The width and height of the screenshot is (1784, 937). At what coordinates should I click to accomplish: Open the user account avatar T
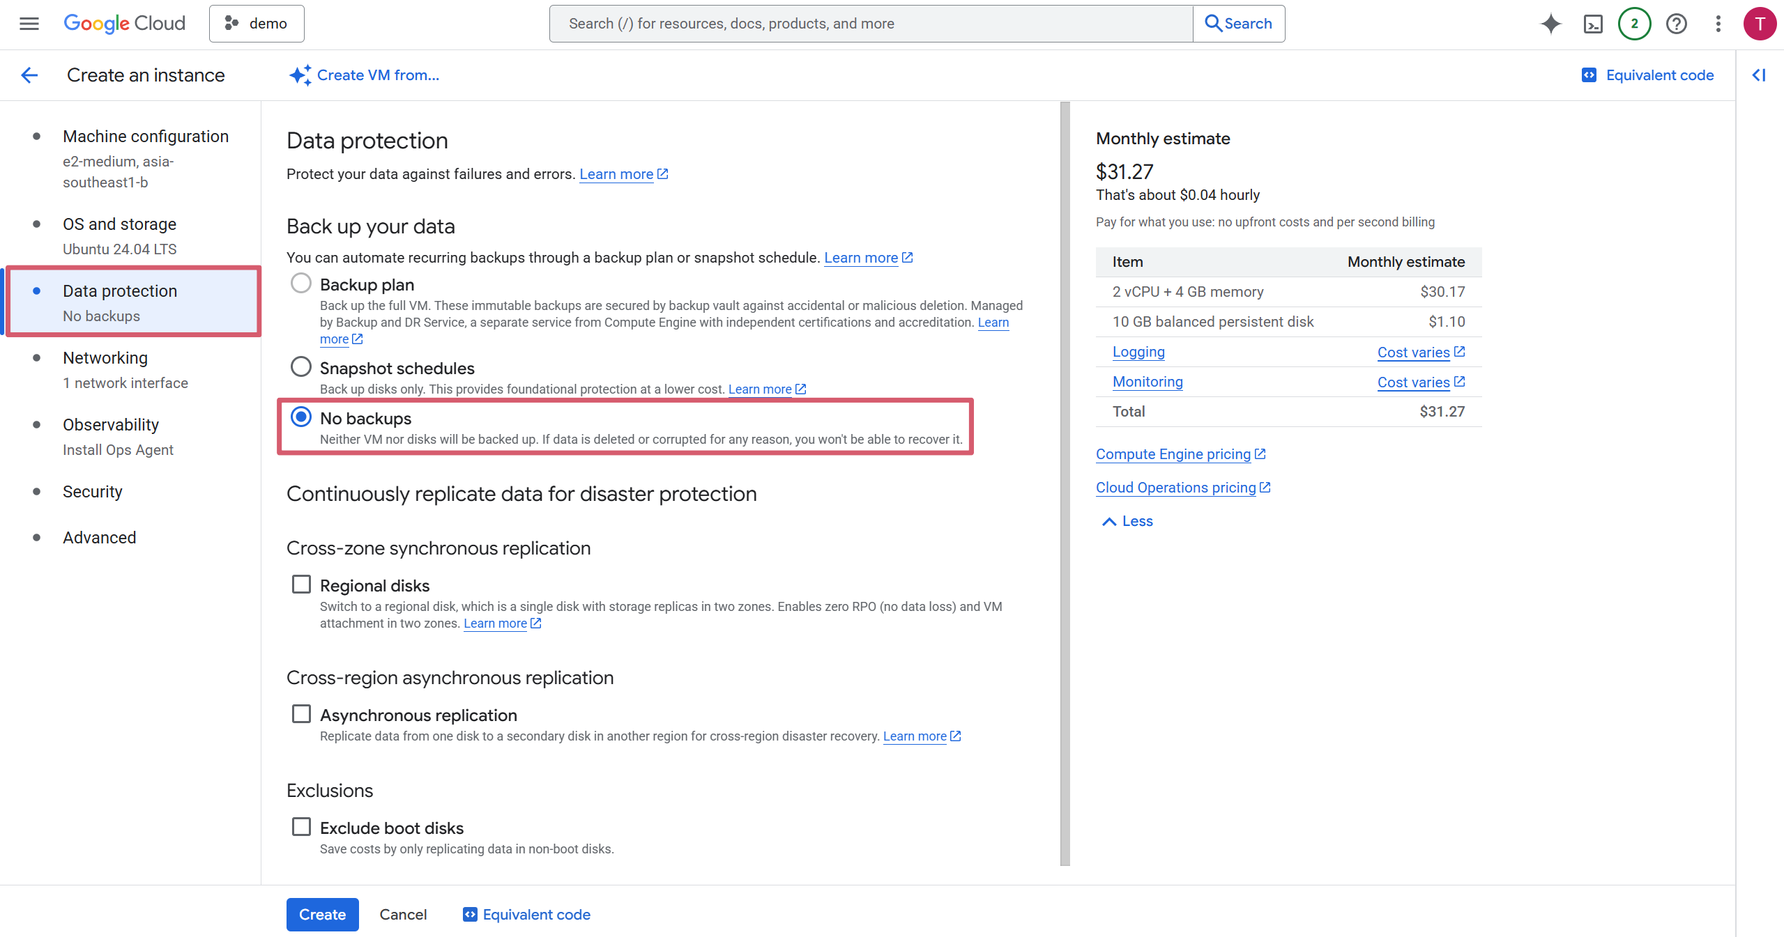coord(1760,24)
